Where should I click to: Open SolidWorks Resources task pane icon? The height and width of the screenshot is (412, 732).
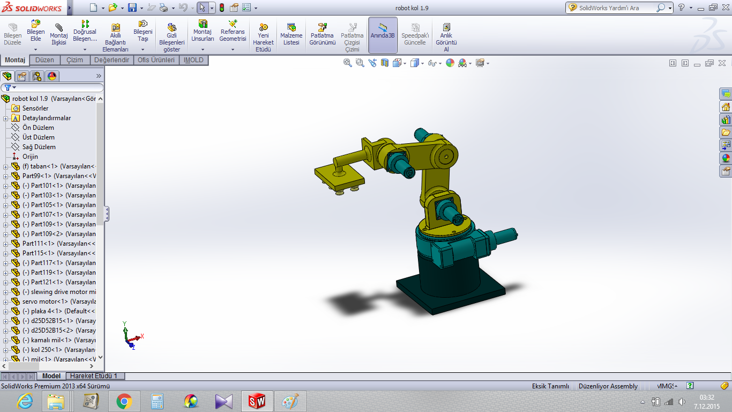tap(726, 107)
